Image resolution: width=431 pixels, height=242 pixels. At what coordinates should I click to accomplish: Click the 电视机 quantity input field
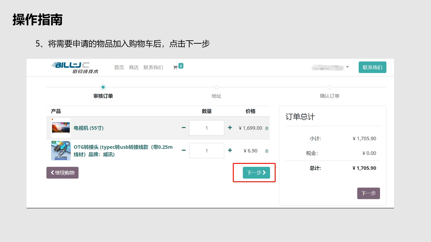coord(206,128)
